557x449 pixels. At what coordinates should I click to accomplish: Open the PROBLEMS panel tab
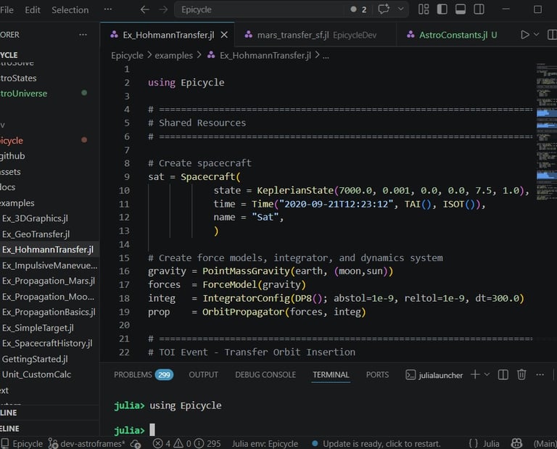pos(133,374)
